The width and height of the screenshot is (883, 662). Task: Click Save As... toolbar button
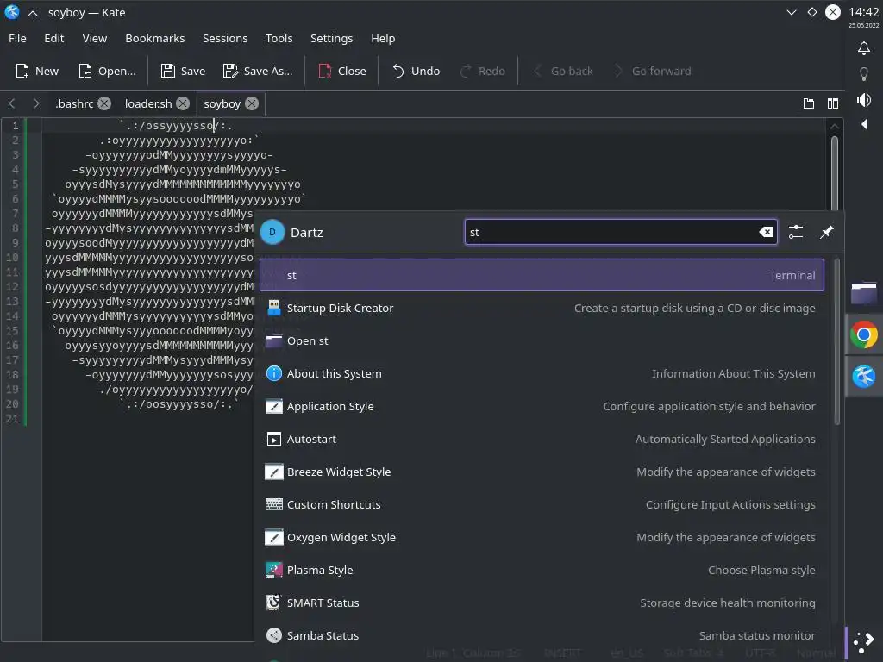click(258, 71)
